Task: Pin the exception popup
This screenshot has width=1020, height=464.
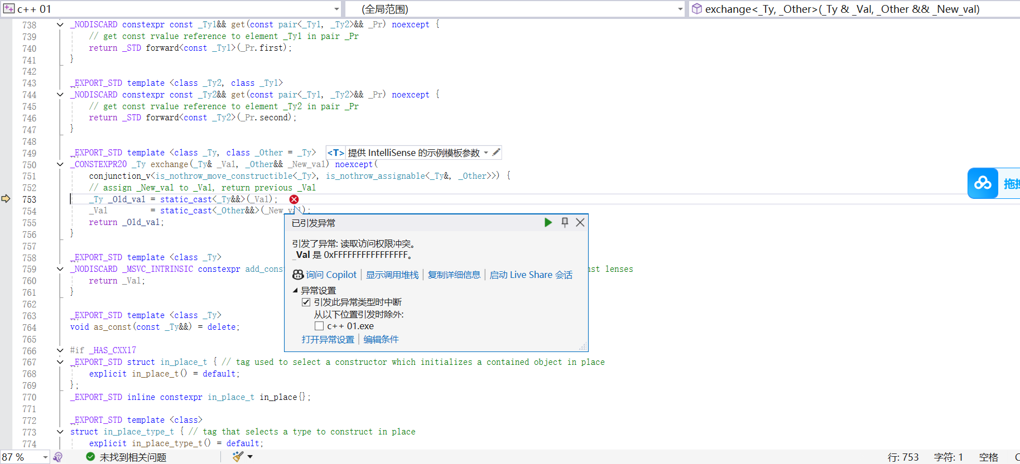Action: (565, 223)
